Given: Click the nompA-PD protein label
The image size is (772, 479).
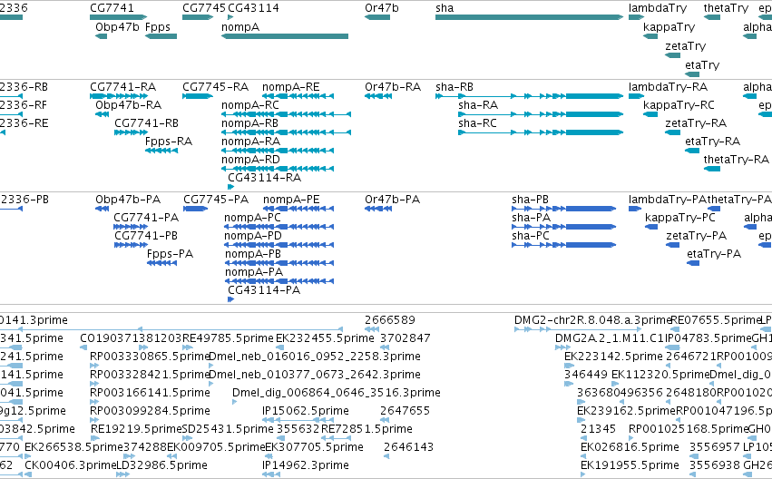Looking at the screenshot, I should [x=252, y=236].
